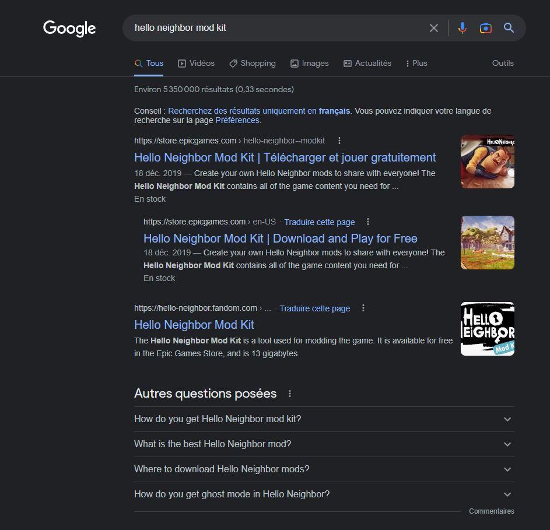The height and width of the screenshot is (530, 550).
Task: Open three-dot menu beside Autres questions posées
Action: pyautogui.click(x=290, y=394)
